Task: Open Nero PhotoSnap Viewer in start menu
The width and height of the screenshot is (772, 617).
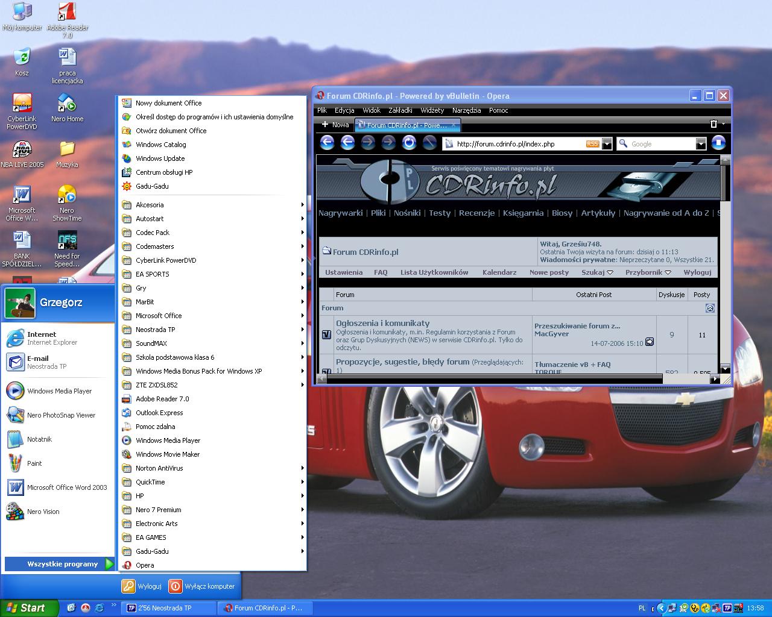Action: pos(58,415)
